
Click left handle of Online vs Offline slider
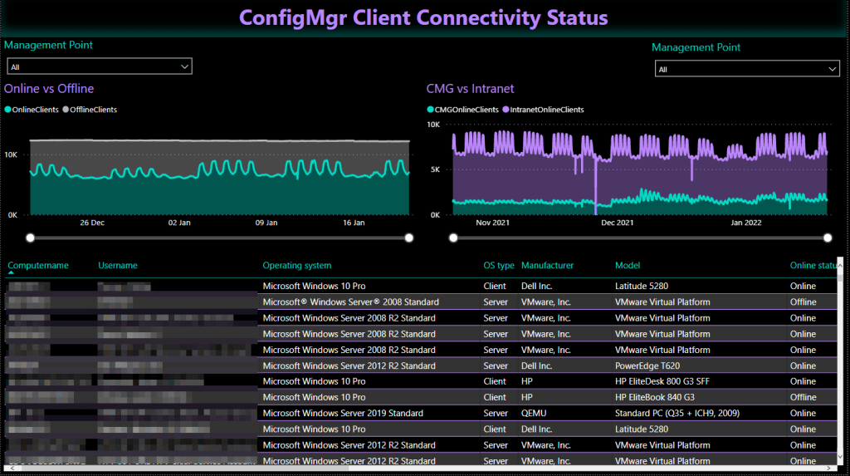pyautogui.click(x=31, y=238)
